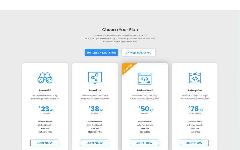Click the code eye icon on Enterprise
The height and width of the screenshot is (150, 240).
pyautogui.click(x=195, y=78)
